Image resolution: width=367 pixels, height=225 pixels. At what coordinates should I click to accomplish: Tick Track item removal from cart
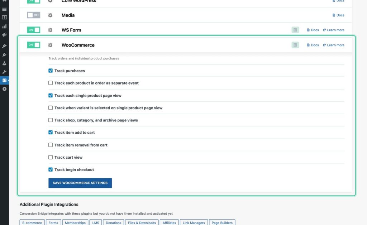(50, 145)
